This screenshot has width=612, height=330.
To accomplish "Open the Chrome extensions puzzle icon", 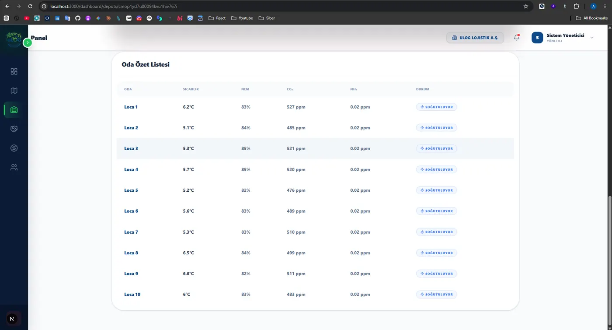I will [x=576, y=6].
